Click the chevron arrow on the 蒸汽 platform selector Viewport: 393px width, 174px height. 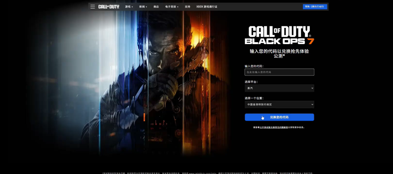[312, 88]
